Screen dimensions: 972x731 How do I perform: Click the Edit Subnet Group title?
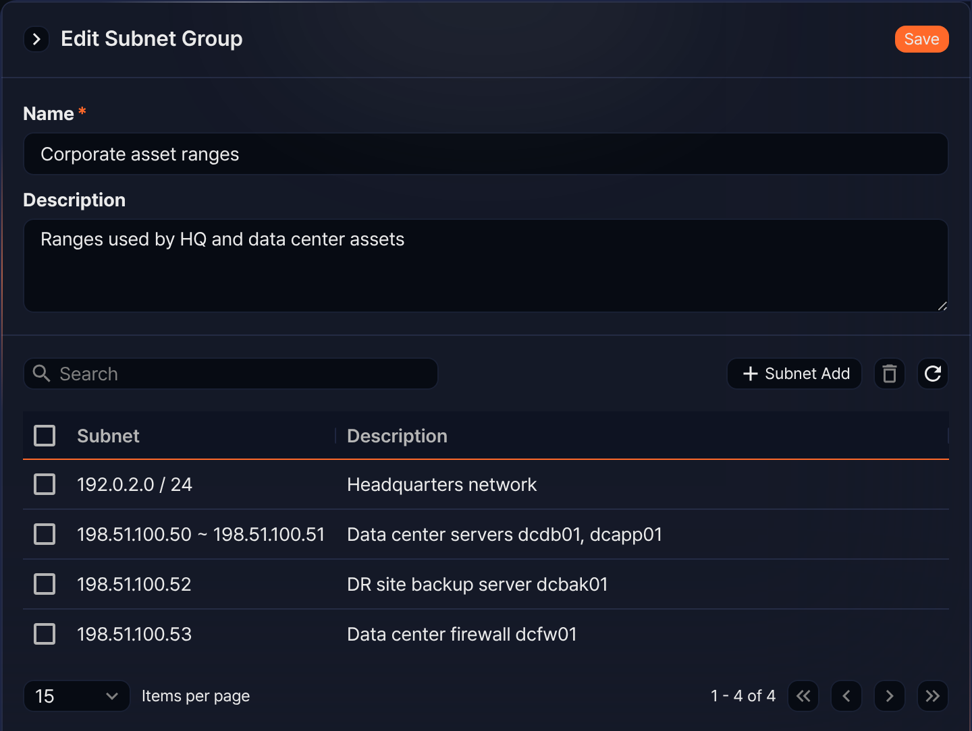152,39
